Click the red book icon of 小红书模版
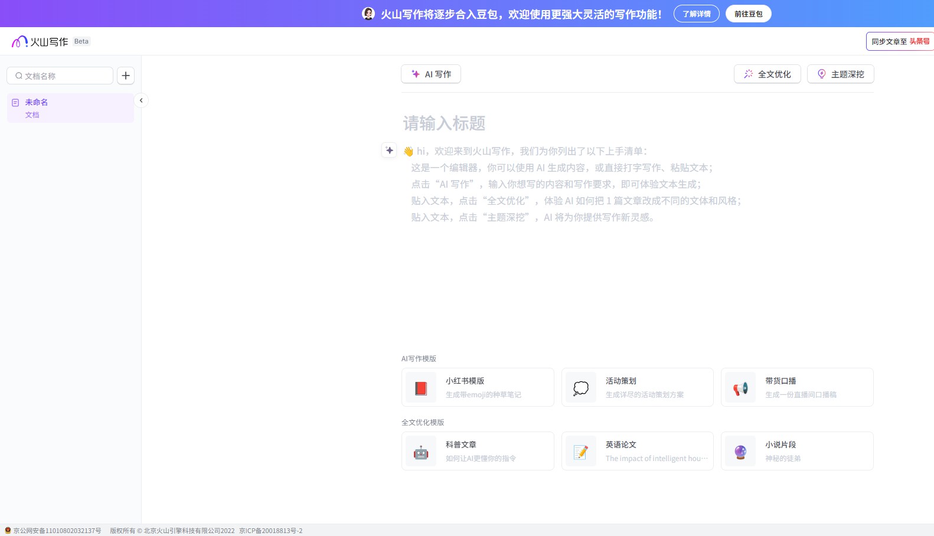Screen dimensions: 934x536 [x=421, y=388]
